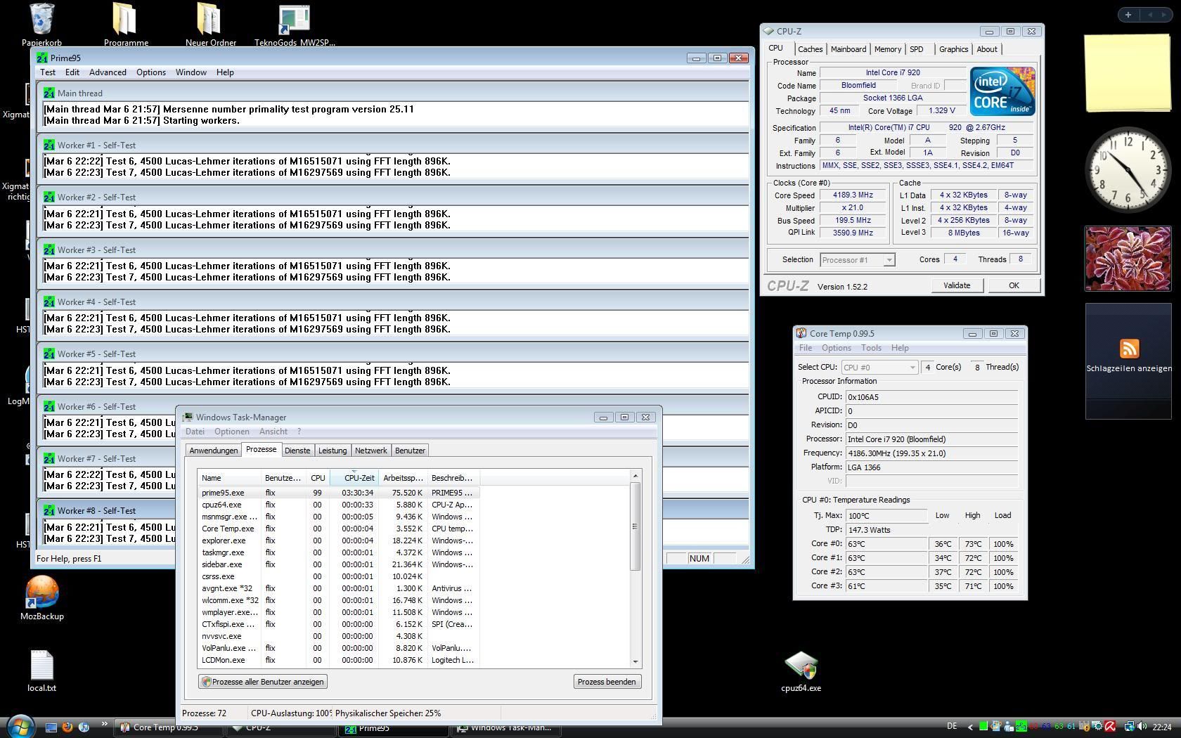Switch to Dienste tab in Task-Manager
The height and width of the screenshot is (738, 1181).
point(297,451)
